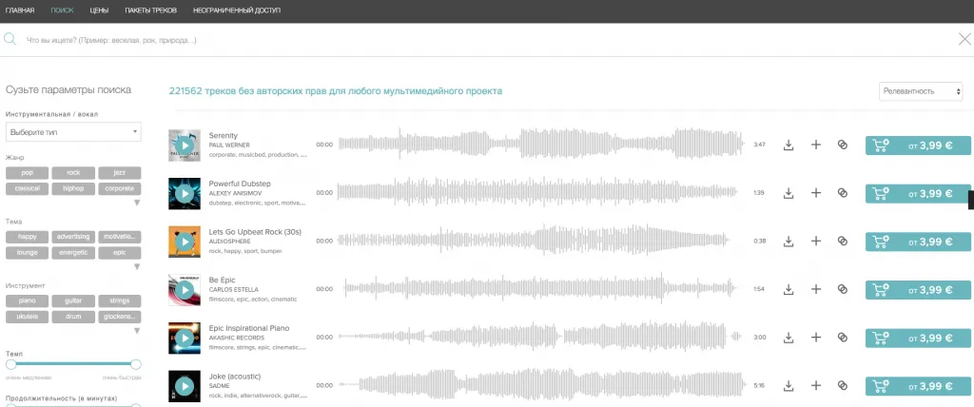The image size is (974, 407).
Task: Play the Serenity track
Action: (x=185, y=145)
